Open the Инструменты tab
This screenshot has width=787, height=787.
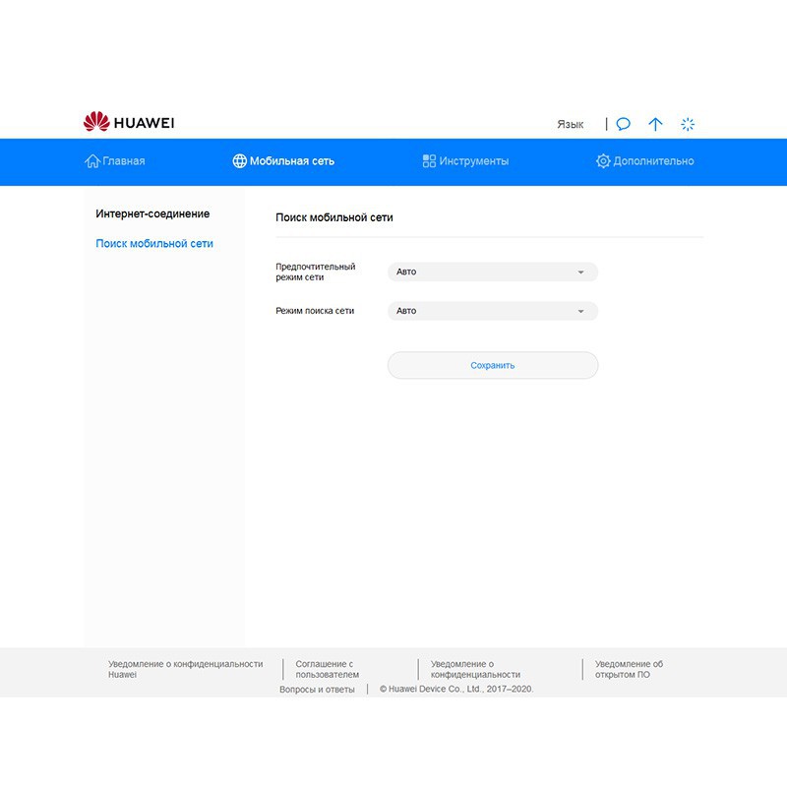coord(474,161)
